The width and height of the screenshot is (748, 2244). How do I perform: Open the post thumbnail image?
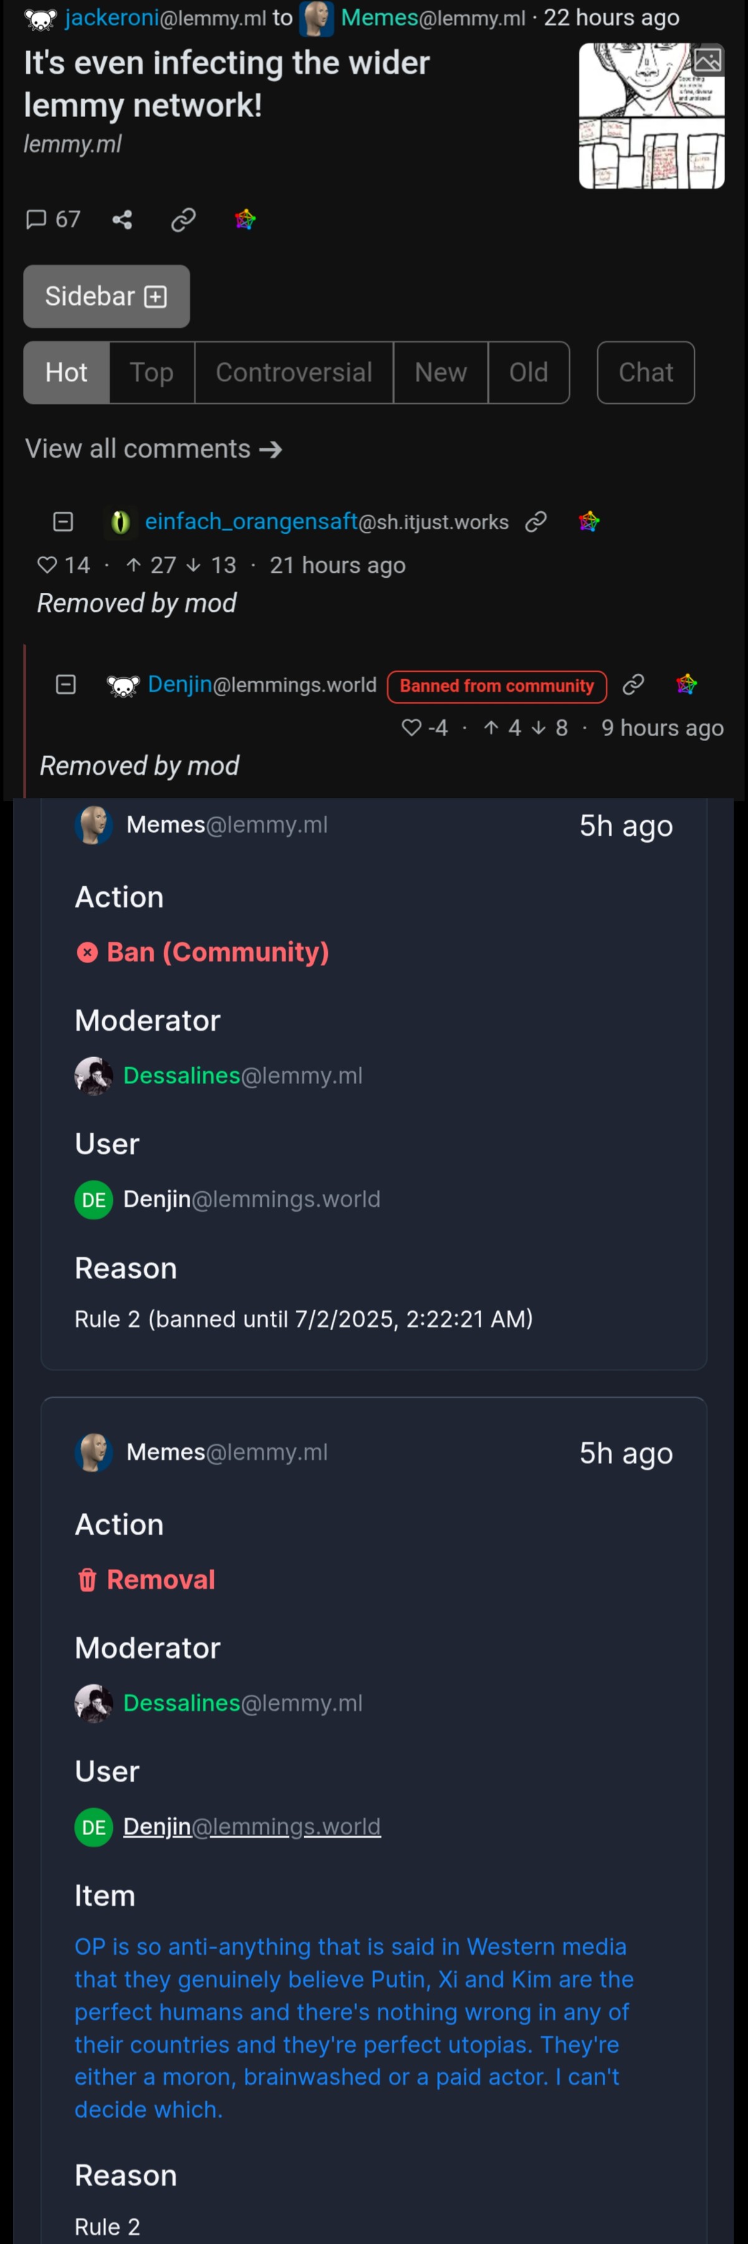(651, 116)
